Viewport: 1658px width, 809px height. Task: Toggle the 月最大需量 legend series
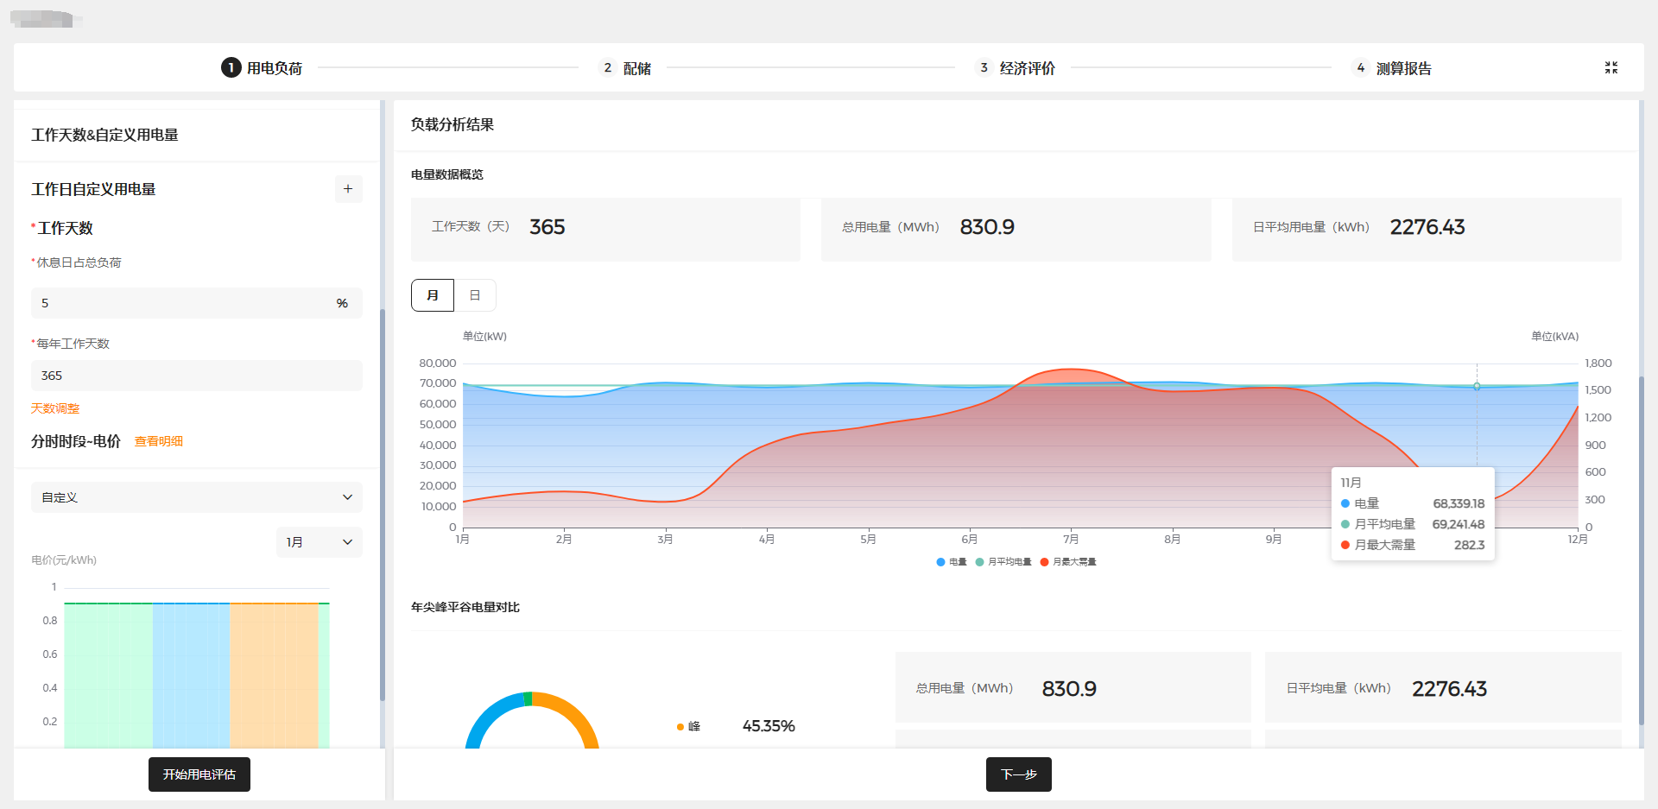tap(1068, 562)
